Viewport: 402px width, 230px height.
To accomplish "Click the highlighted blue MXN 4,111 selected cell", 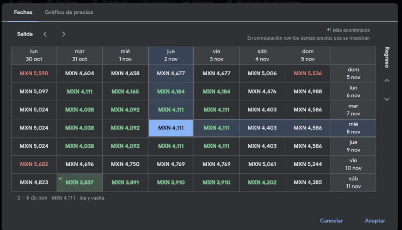I will (x=171, y=128).
